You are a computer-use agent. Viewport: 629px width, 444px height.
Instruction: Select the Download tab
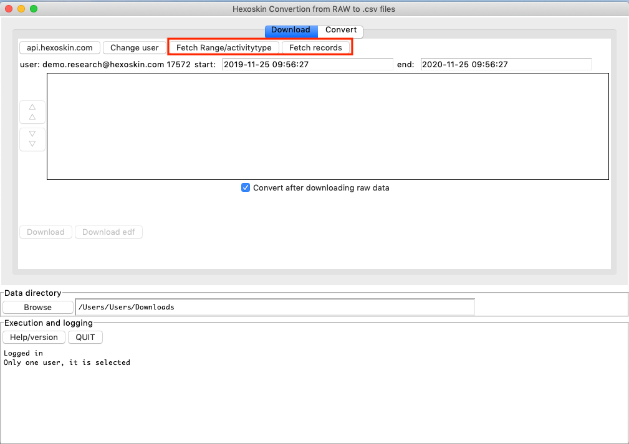point(291,30)
